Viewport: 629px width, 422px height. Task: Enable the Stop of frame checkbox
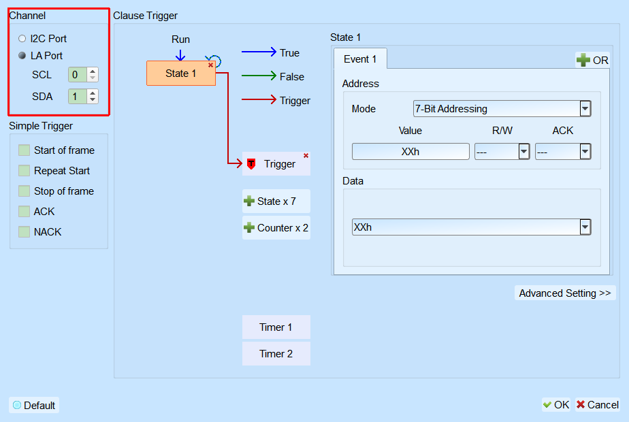coord(24,191)
